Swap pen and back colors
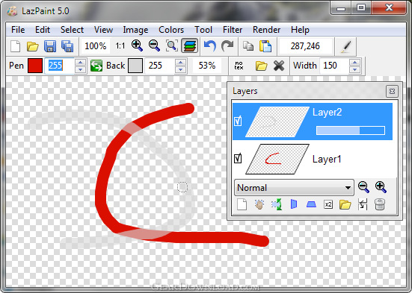412x293 pixels. coord(96,66)
